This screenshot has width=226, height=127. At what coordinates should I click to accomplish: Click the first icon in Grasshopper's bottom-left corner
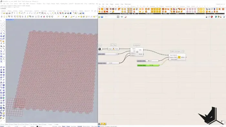point(99,124)
